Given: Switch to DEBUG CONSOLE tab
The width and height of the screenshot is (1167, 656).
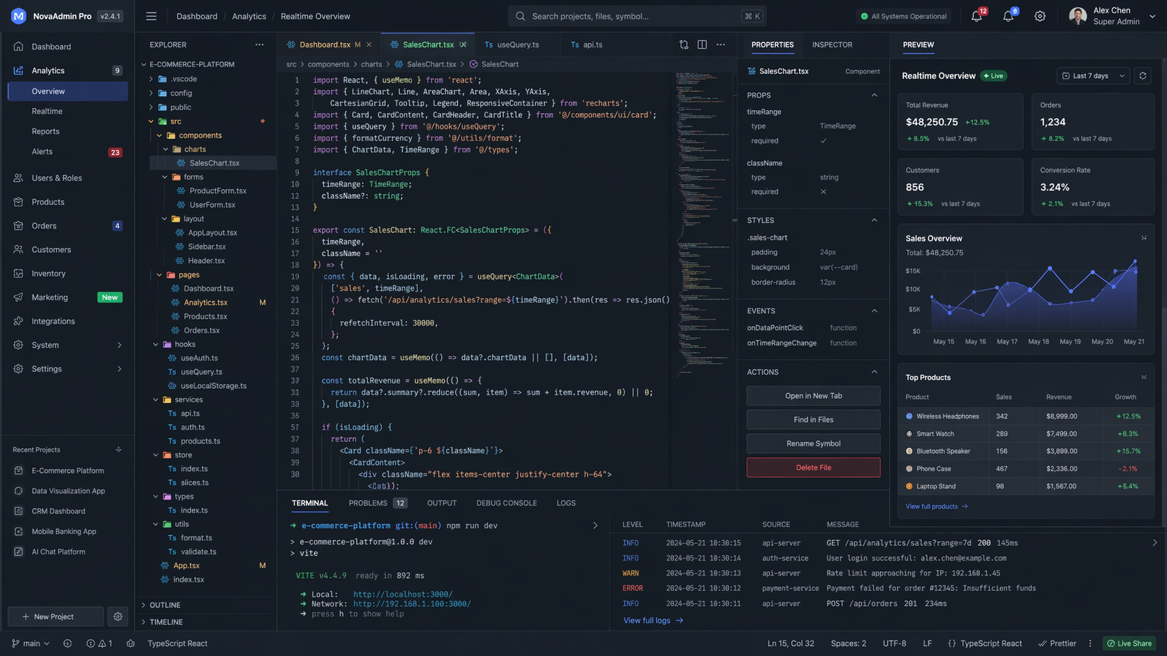Looking at the screenshot, I should [x=507, y=503].
